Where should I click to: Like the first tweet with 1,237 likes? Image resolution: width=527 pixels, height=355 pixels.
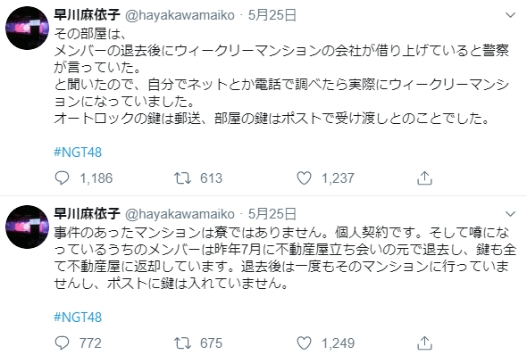coord(305,178)
